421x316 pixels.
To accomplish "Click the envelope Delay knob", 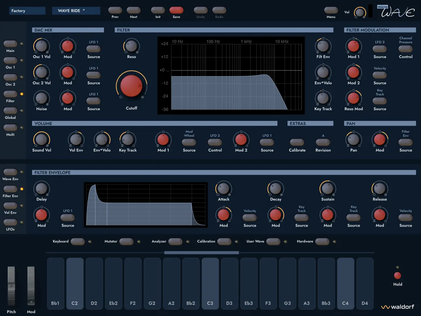I will [x=42, y=188].
